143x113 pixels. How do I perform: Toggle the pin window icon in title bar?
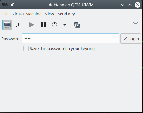tap(12, 5)
